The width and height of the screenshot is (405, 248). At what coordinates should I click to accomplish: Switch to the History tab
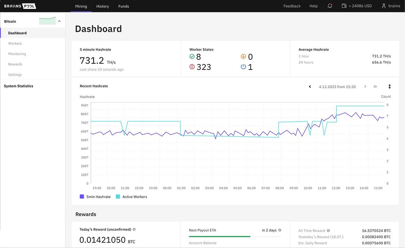tap(102, 6)
